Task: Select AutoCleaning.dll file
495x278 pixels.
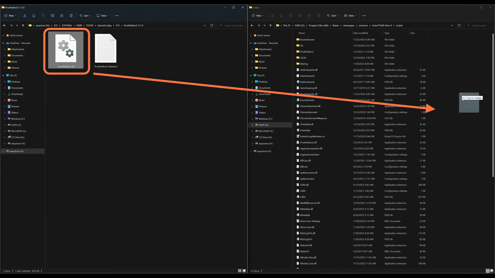Action: (x=308, y=88)
